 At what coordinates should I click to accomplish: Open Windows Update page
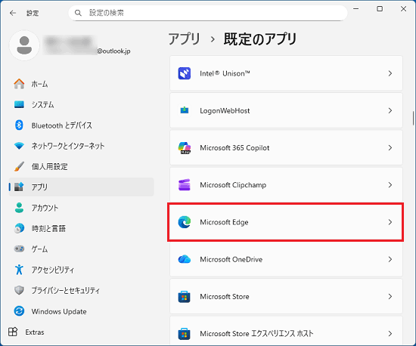click(81, 311)
